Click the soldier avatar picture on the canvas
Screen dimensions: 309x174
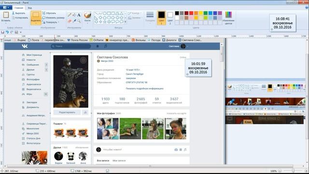(x=71, y=81)
